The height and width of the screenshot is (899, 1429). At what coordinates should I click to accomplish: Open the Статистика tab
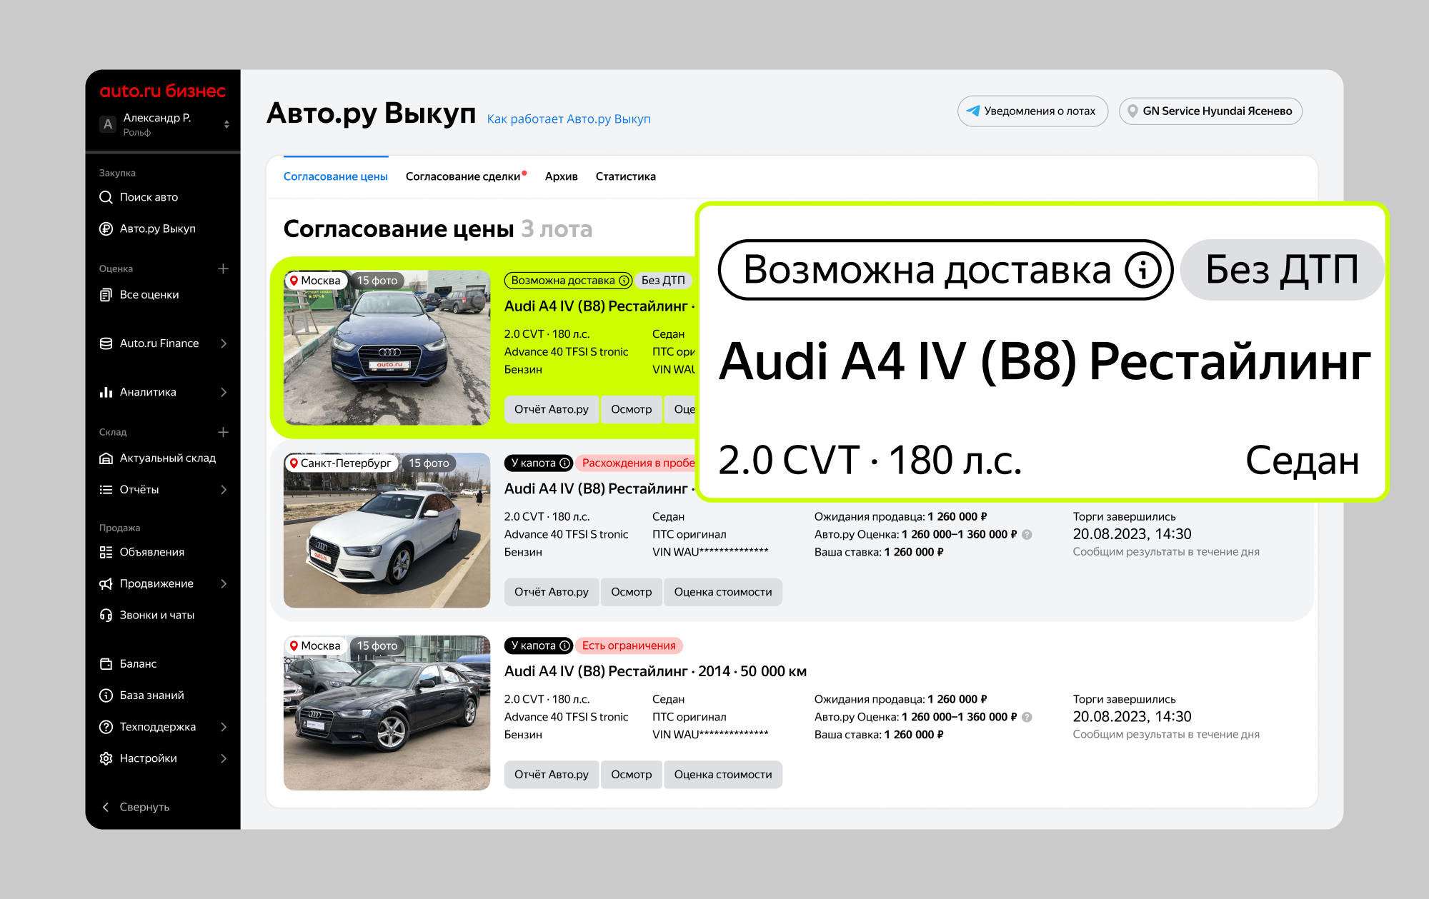click(626, 176)
